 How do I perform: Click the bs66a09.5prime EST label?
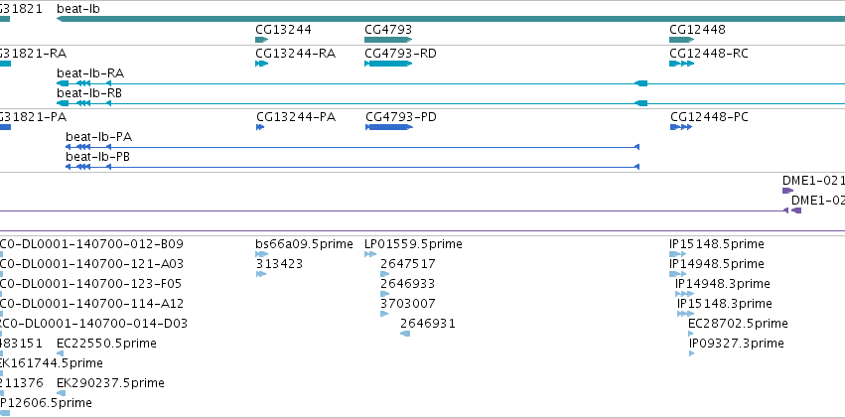coord(304,244)
